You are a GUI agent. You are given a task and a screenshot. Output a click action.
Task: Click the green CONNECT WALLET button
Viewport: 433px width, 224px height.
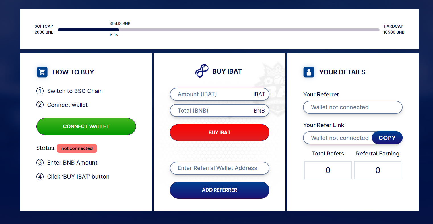pyautogui.click(x=86, y=126)
